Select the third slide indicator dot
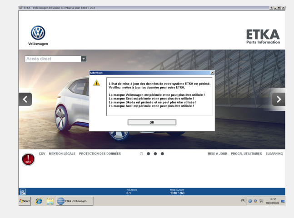294x218 pixels. click(x=155, y=154)
